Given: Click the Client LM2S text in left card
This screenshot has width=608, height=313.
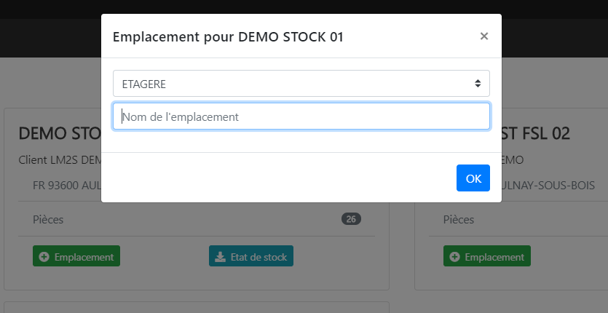Looking at the screenshot, I should pos(60,160).
